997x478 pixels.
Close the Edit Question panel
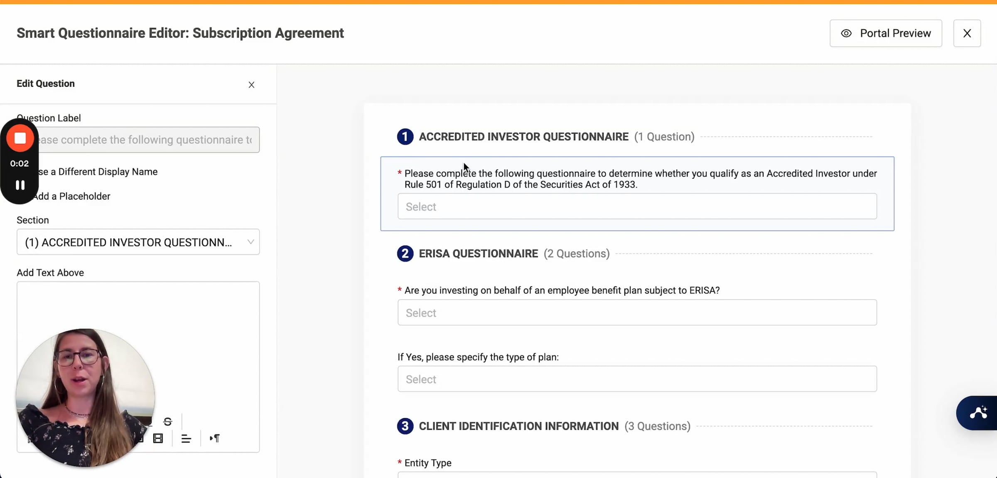(251, 84)
